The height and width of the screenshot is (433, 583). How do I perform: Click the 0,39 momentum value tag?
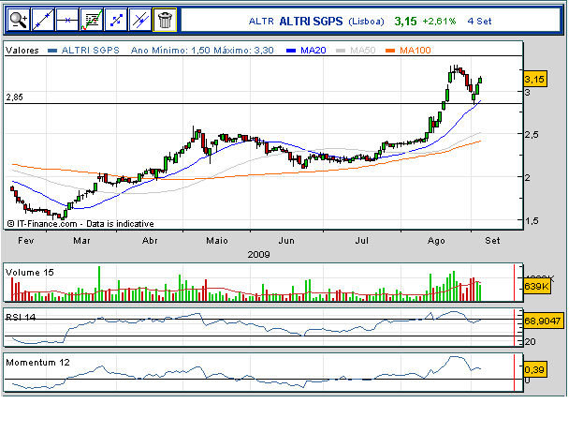pos(534,369)
